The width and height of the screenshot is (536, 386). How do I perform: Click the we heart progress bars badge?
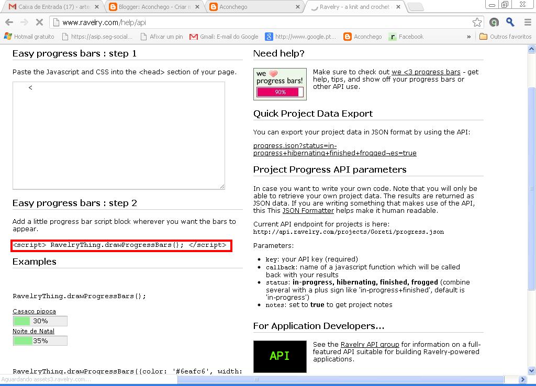(280, 84)
